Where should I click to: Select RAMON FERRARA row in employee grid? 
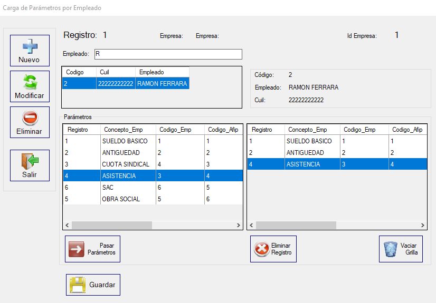click(x=161, y=83)
